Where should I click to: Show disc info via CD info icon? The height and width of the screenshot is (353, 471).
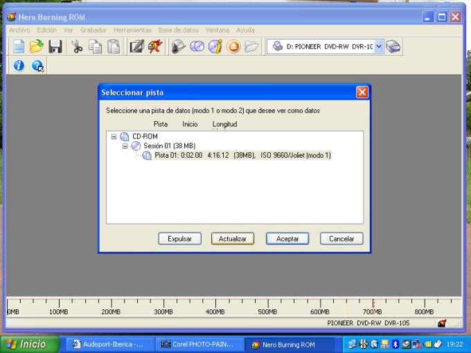click(x=215, y=46)
